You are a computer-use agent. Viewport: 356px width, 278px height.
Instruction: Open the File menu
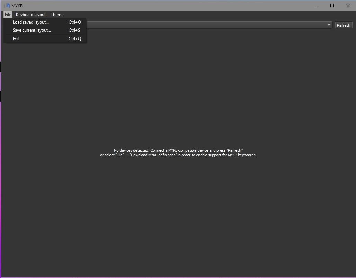point(8,15)
